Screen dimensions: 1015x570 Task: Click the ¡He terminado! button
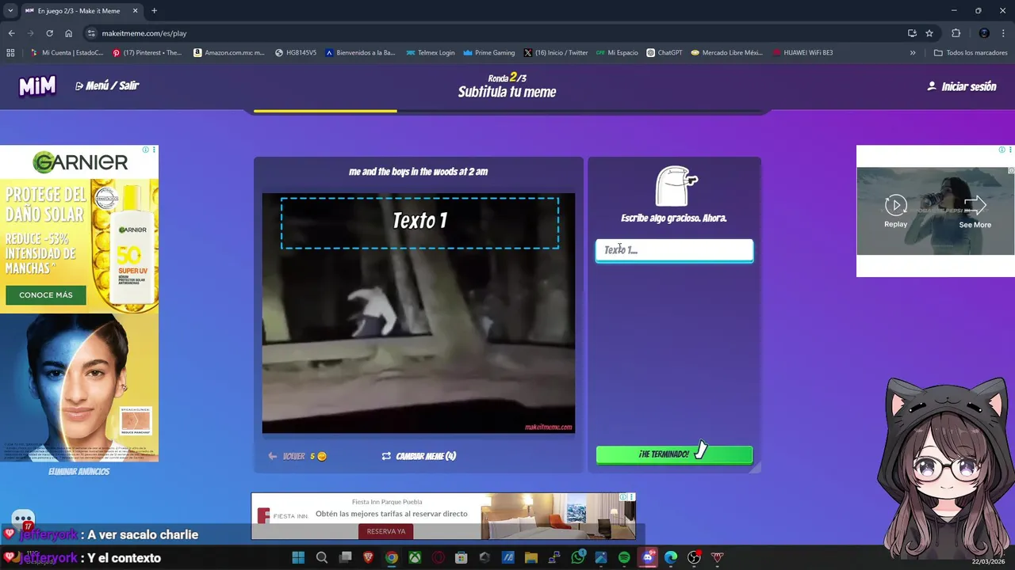tap(674, 454)
